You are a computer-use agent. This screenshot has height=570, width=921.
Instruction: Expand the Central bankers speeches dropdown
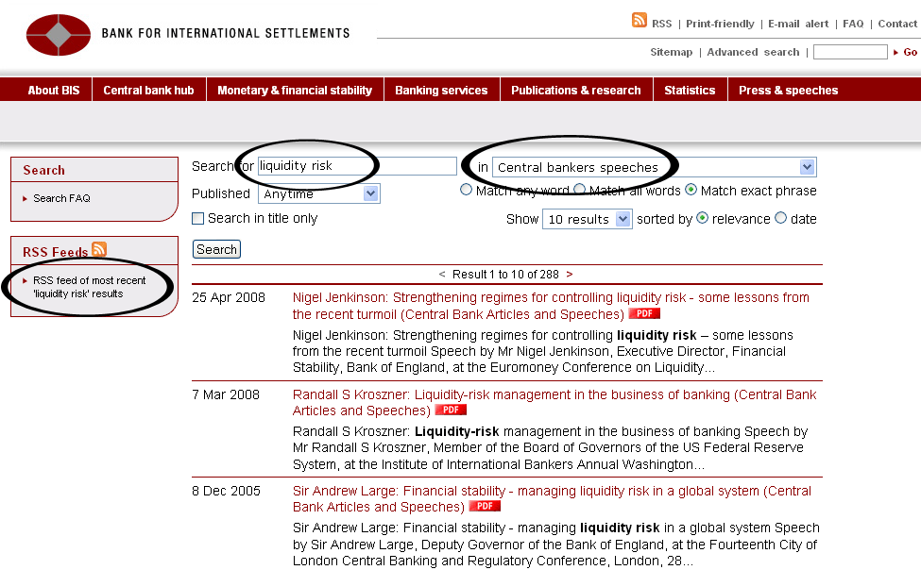coord(807,167)
